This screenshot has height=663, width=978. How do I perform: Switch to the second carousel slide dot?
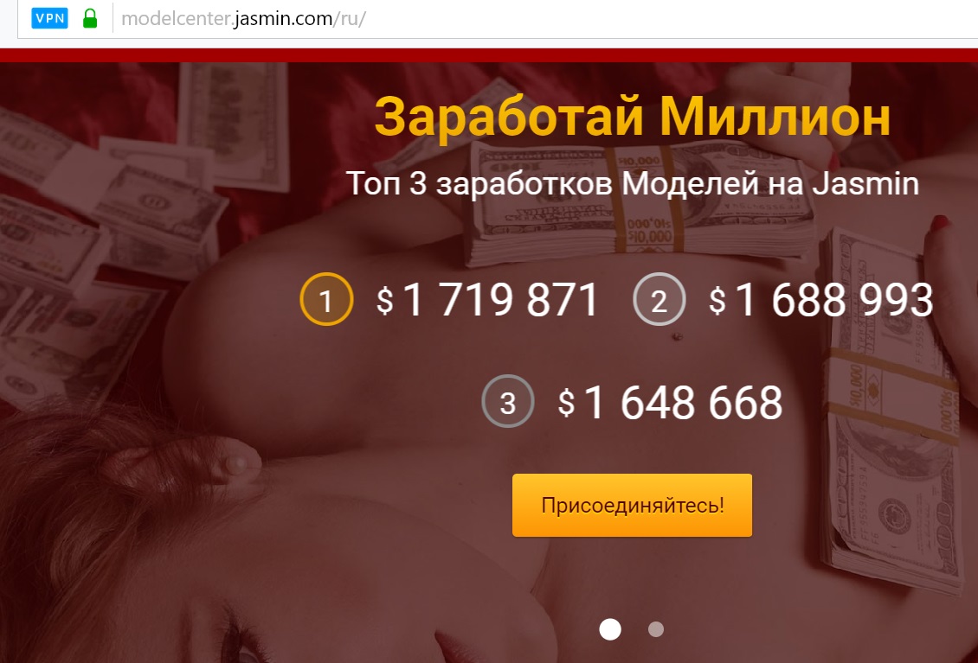point(655,629)
